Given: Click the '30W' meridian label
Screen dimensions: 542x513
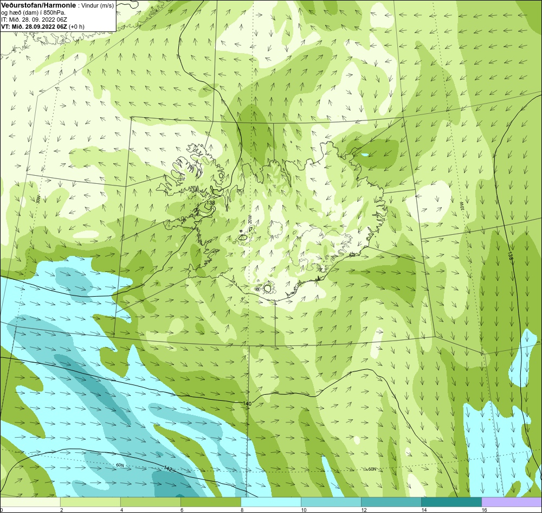Looking at the screenshot, I should pyautogui.click(x=38, y=199).
